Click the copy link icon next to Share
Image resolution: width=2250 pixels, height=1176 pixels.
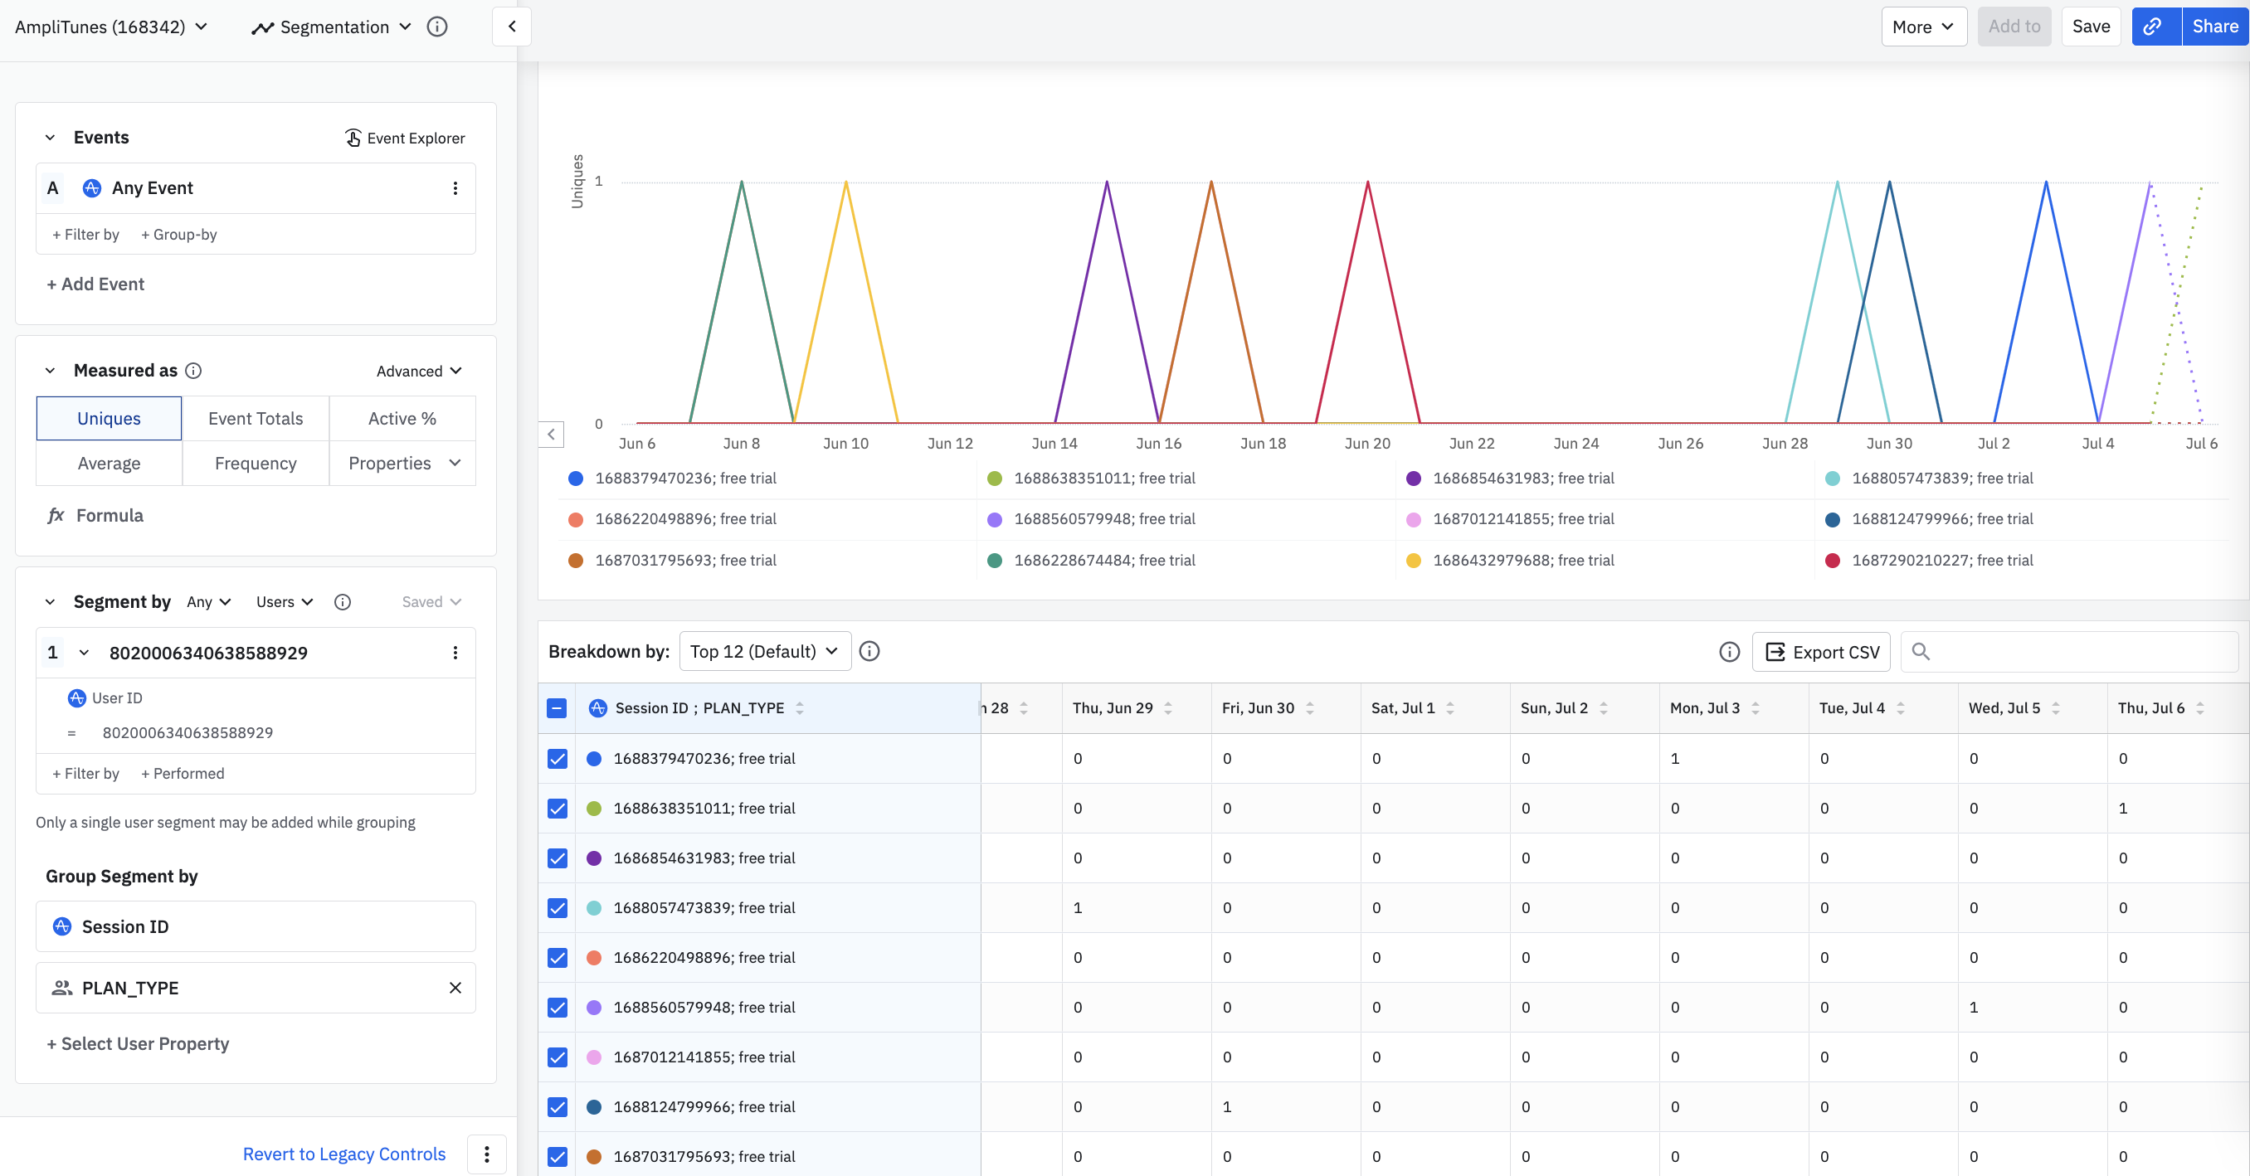click(2154, 27)
